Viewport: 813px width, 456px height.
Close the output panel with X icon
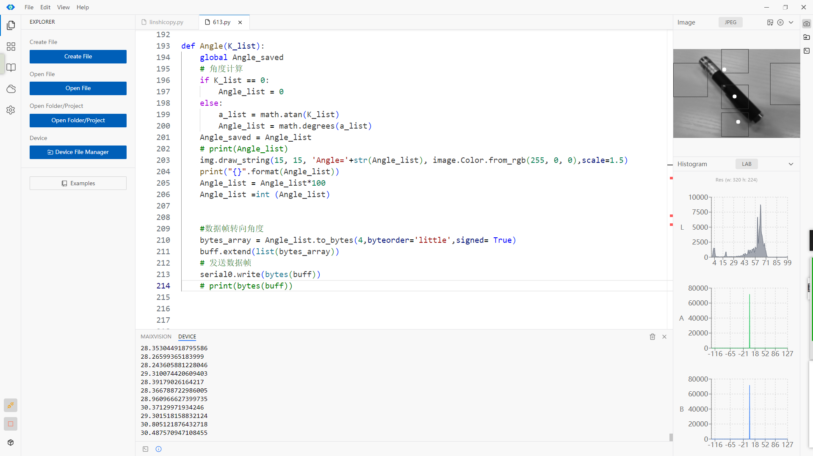click(x=664, y=337)
